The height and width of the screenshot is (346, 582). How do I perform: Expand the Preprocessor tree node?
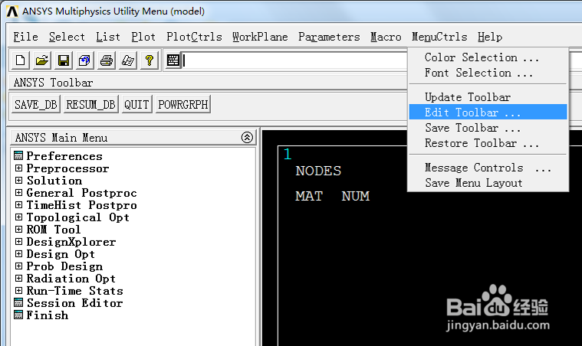18,168
